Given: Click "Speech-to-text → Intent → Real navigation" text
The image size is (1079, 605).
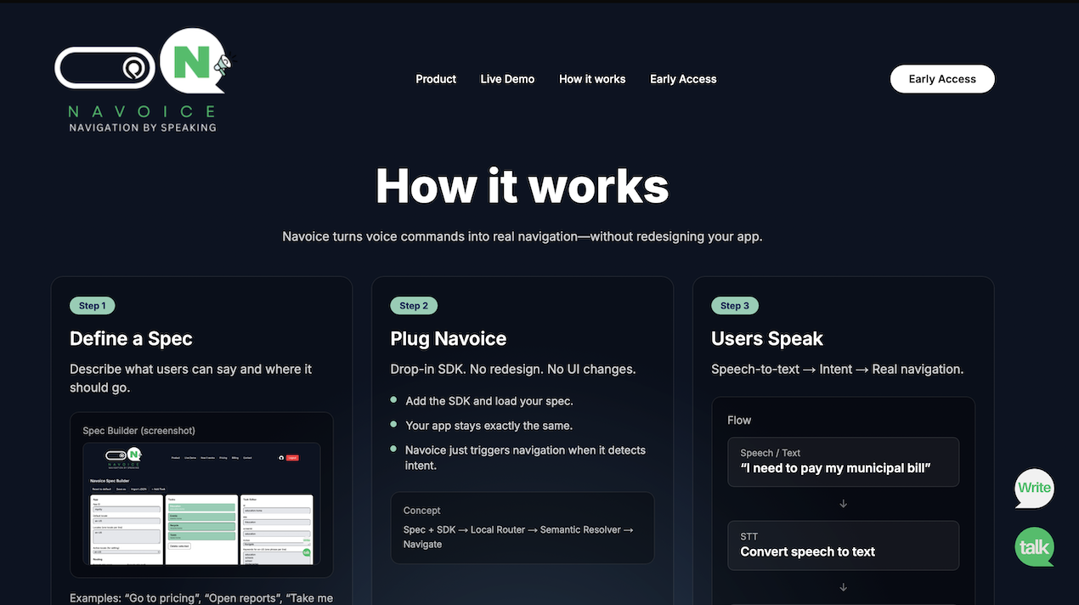Looking at the screenshot, I should click(838, 370).
